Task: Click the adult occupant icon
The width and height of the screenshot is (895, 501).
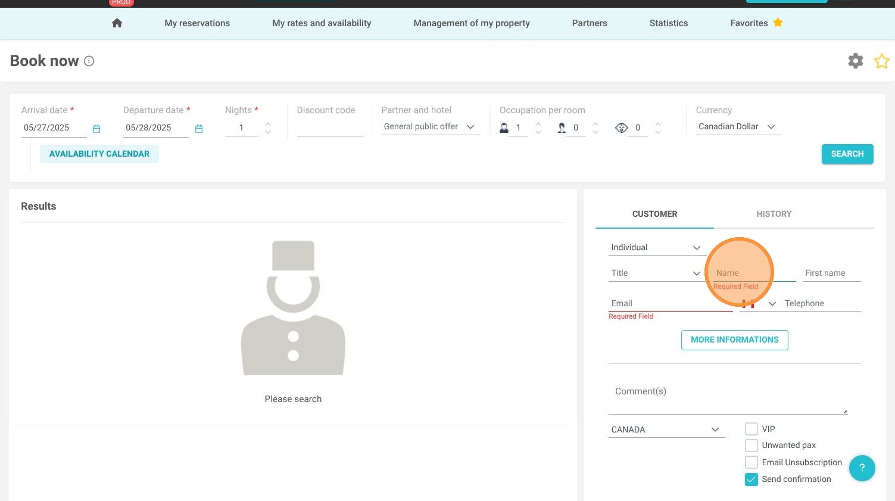Action: pos(504,127)
